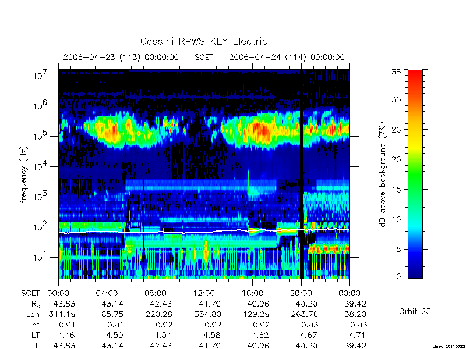Click the 16:00 time axis label
The image size is (466, 349).
tap(252, 294)
